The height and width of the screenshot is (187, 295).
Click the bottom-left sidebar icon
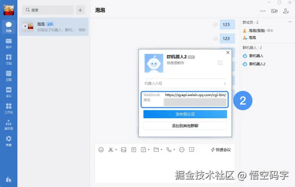8,179
